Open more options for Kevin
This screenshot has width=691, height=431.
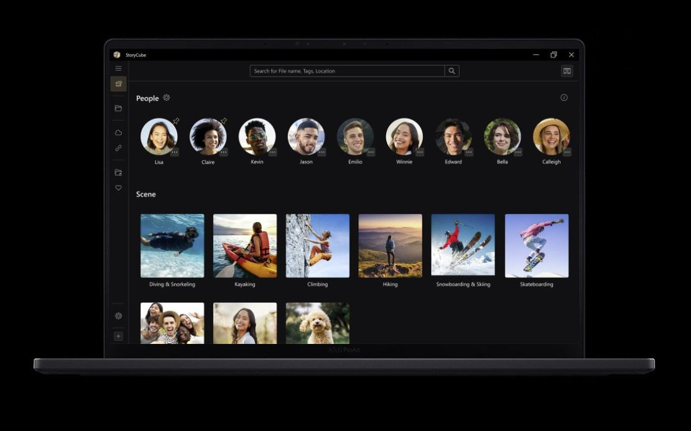[272, 152]
